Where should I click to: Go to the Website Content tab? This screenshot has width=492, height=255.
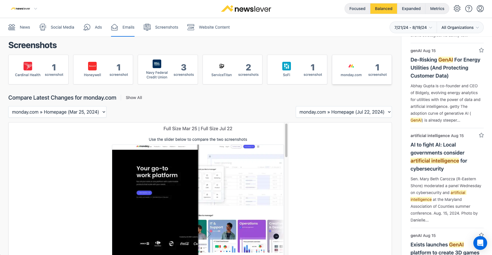(x=209, y=27)
